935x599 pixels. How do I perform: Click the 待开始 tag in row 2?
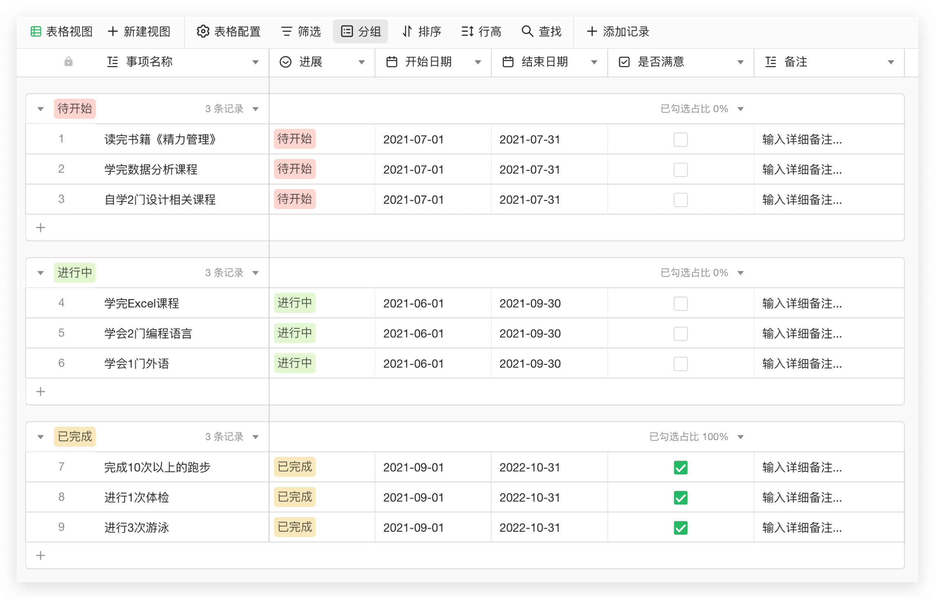(x=294, y=169)
